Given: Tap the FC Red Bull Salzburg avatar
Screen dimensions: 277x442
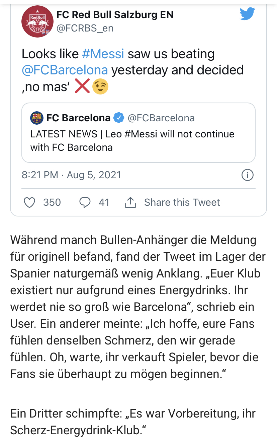Looking at the screenshot, I should pyautogui.click(x=37, y=21).
